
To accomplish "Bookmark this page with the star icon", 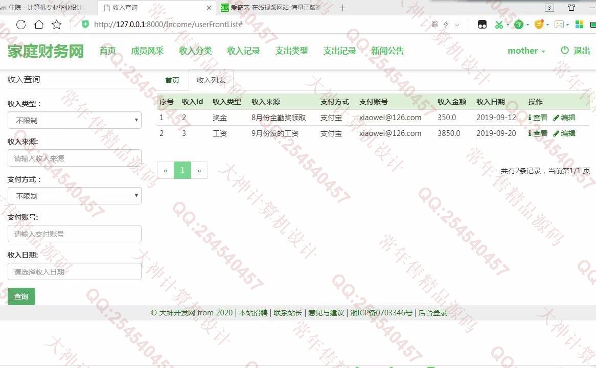I will tap(57, 25).
